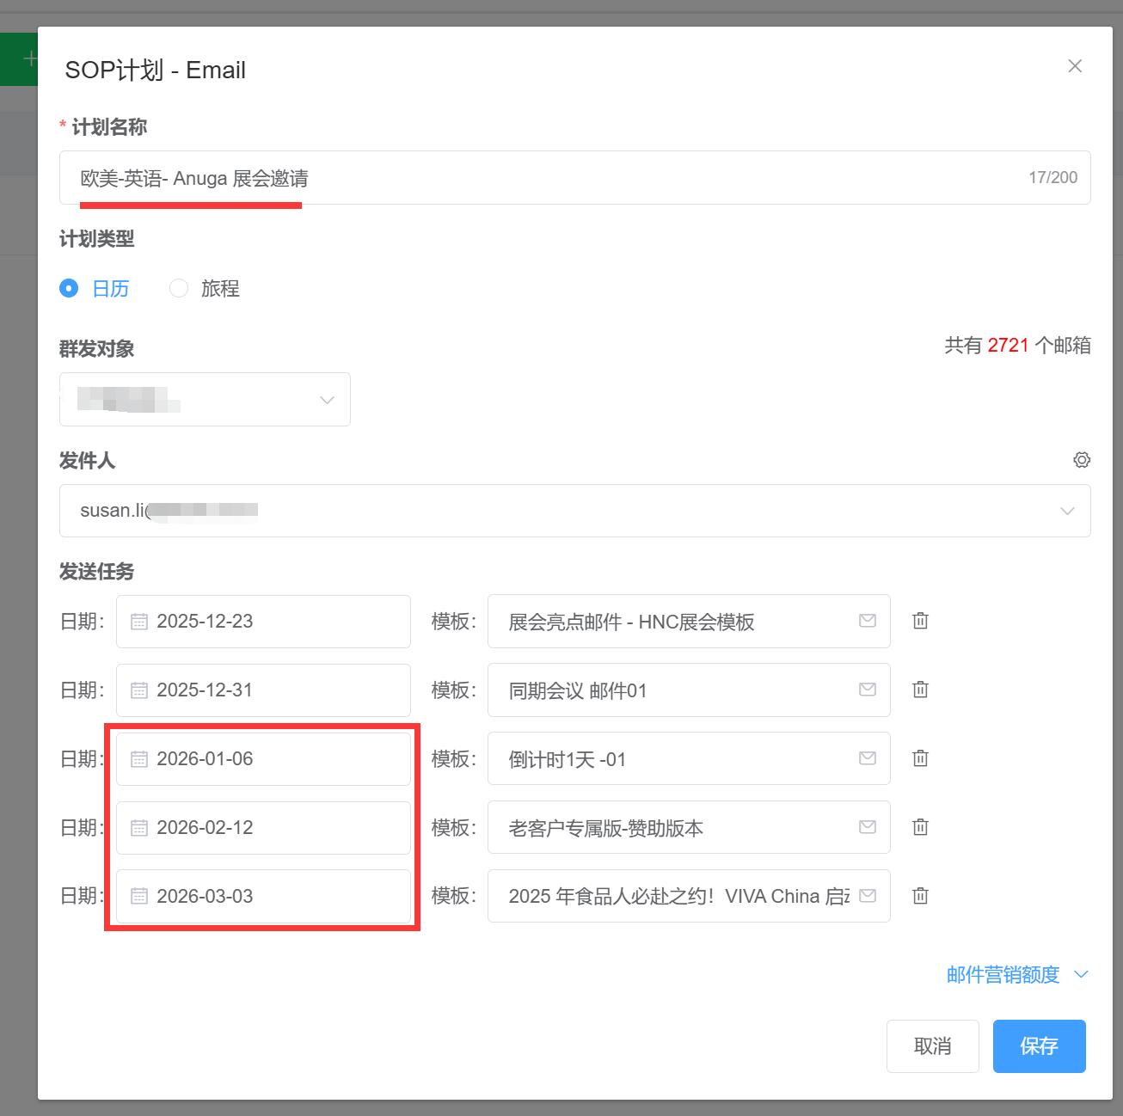
Task: Open the calendar picker for 2025-12-23
Action: [x=139, y=621]
